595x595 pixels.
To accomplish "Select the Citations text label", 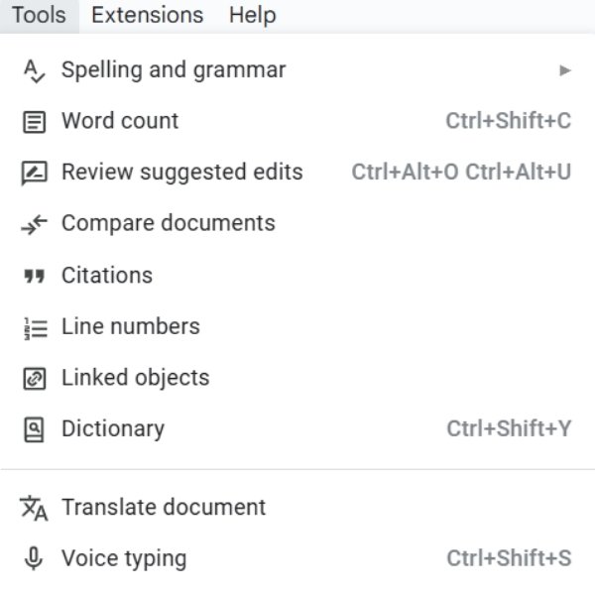I will tap(107, 276).
